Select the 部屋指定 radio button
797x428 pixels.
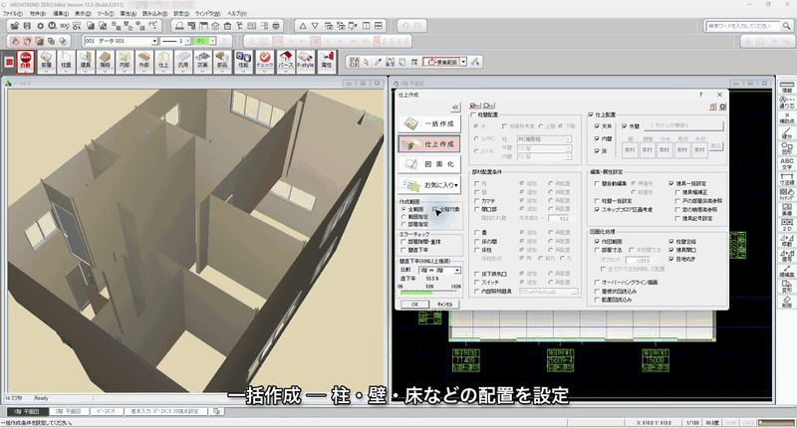(403, 224)
